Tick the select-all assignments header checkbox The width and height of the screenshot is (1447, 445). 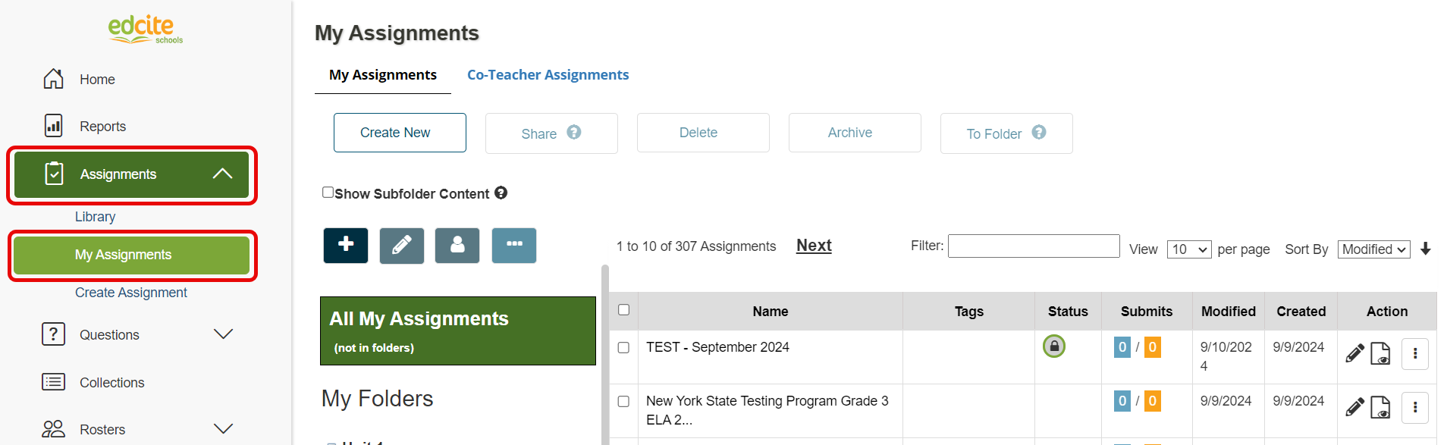tap(624, 310)
